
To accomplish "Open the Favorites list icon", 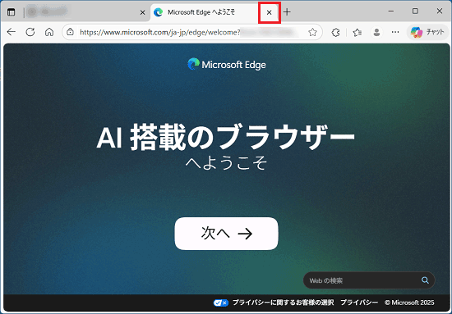I will (357, 32).
